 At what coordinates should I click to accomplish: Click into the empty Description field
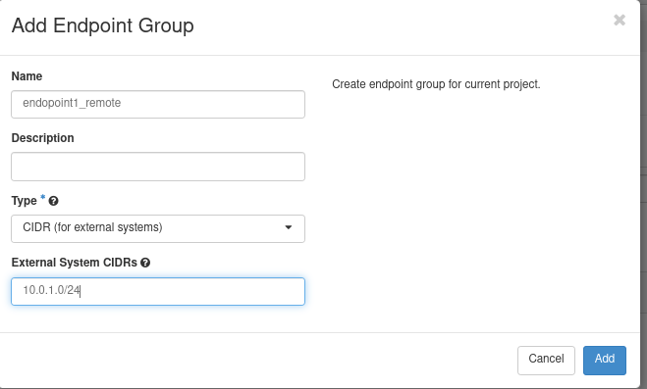158,167
